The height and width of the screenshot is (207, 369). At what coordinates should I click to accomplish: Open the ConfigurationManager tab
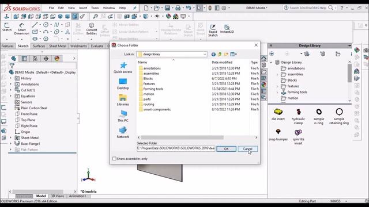[x=35, y=59]
